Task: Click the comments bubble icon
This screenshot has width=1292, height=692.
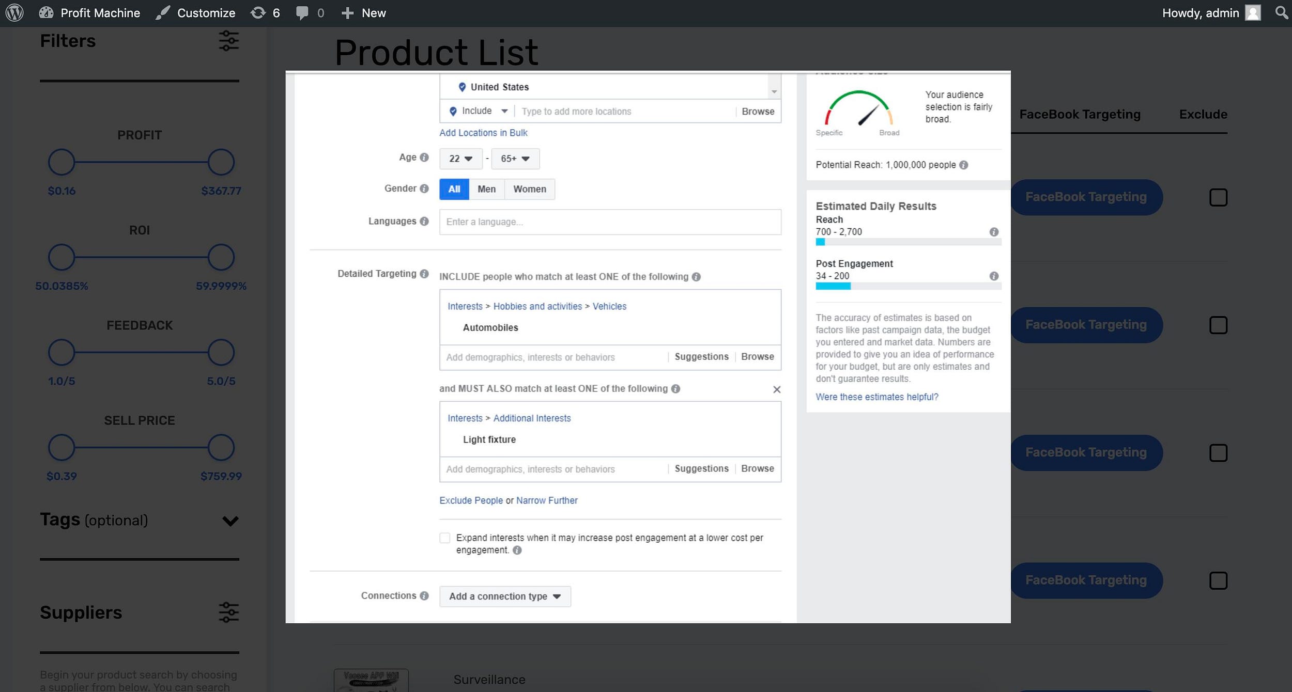Action: point(302,13)
